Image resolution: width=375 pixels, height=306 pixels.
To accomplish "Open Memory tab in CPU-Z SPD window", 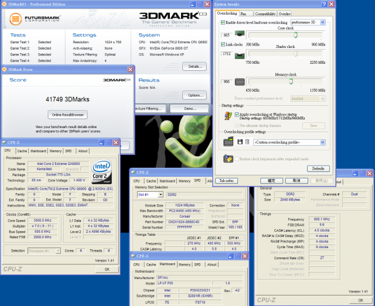I will pos(185,181).
